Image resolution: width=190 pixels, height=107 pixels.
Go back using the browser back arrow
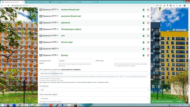pos(2,6)
